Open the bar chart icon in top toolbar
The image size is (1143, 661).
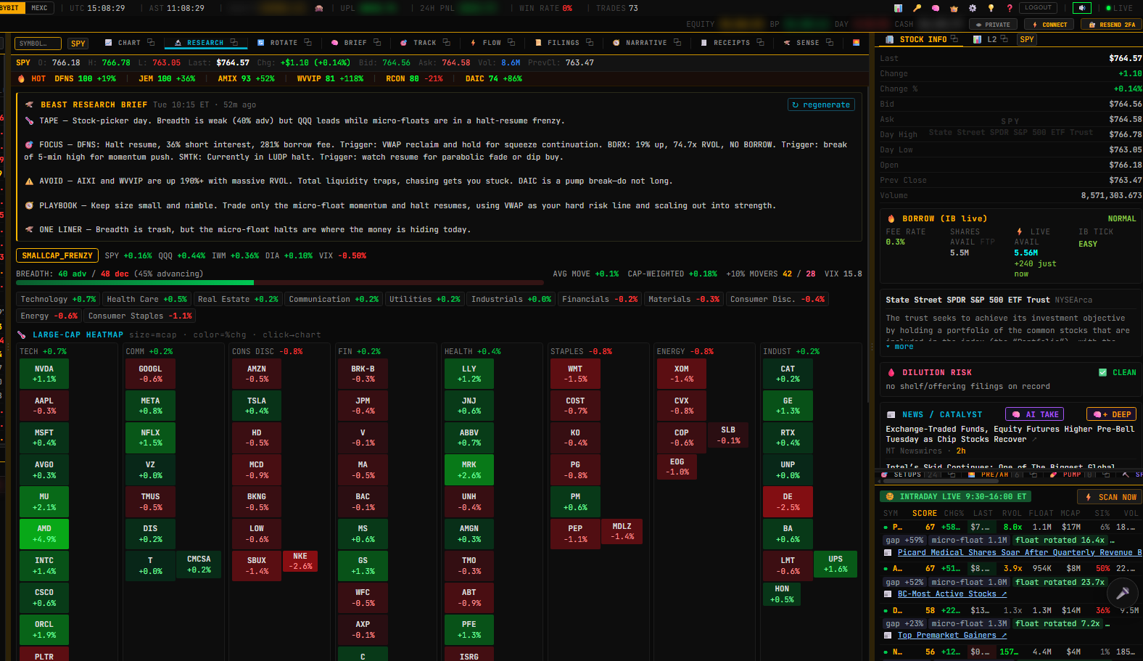898,8
